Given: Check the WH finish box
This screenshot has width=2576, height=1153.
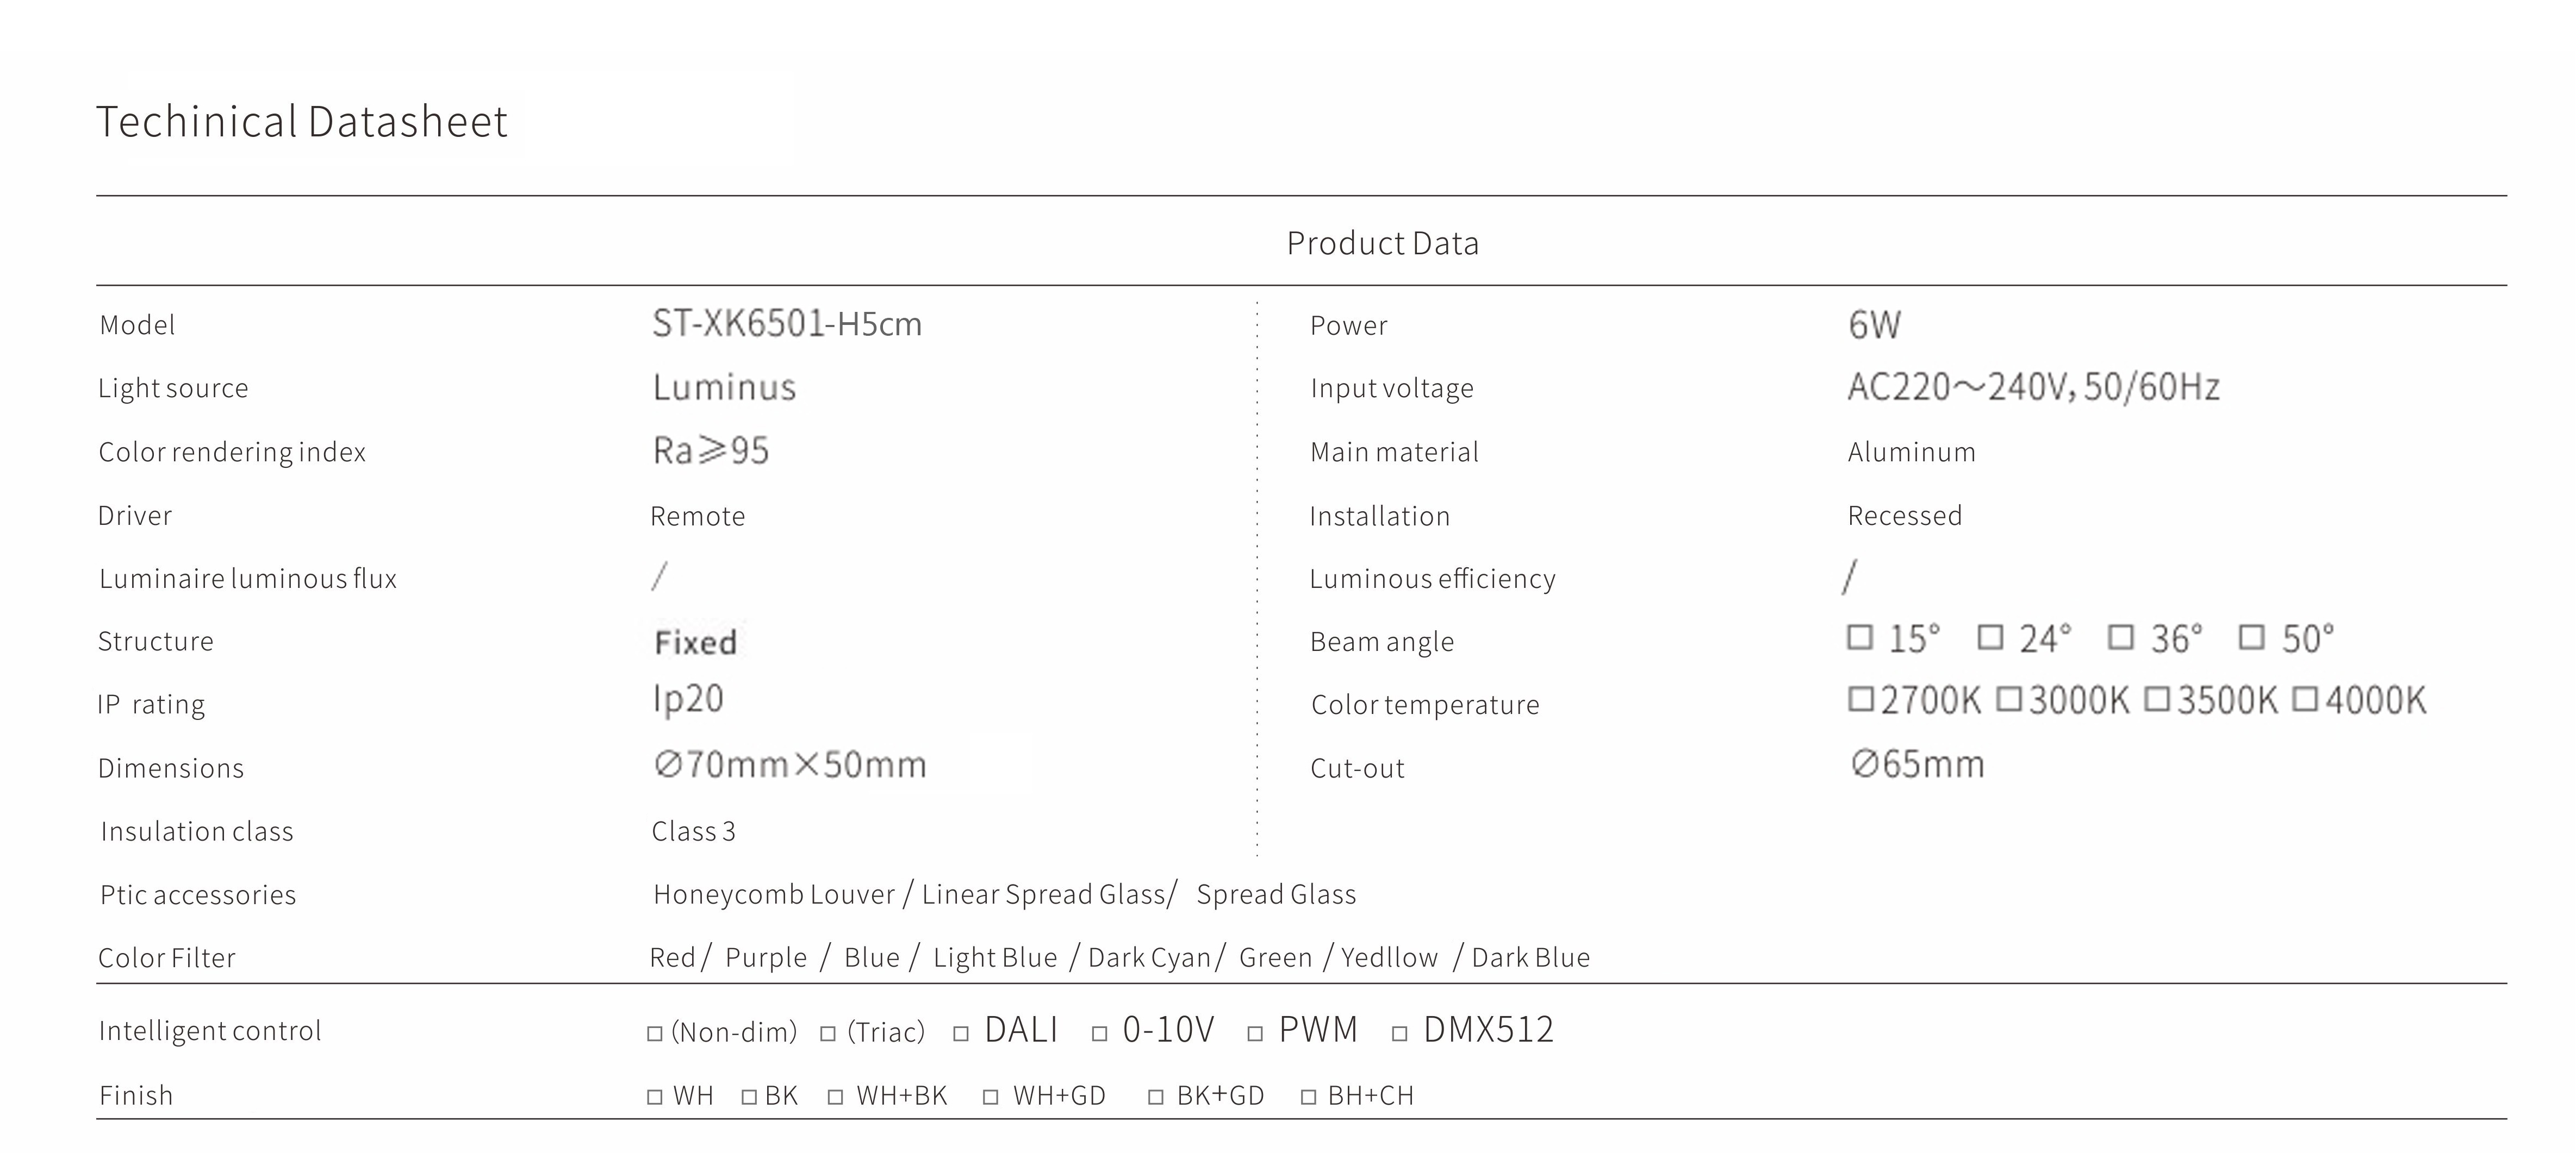Looking at the screenshot, I should (655, 1097).
